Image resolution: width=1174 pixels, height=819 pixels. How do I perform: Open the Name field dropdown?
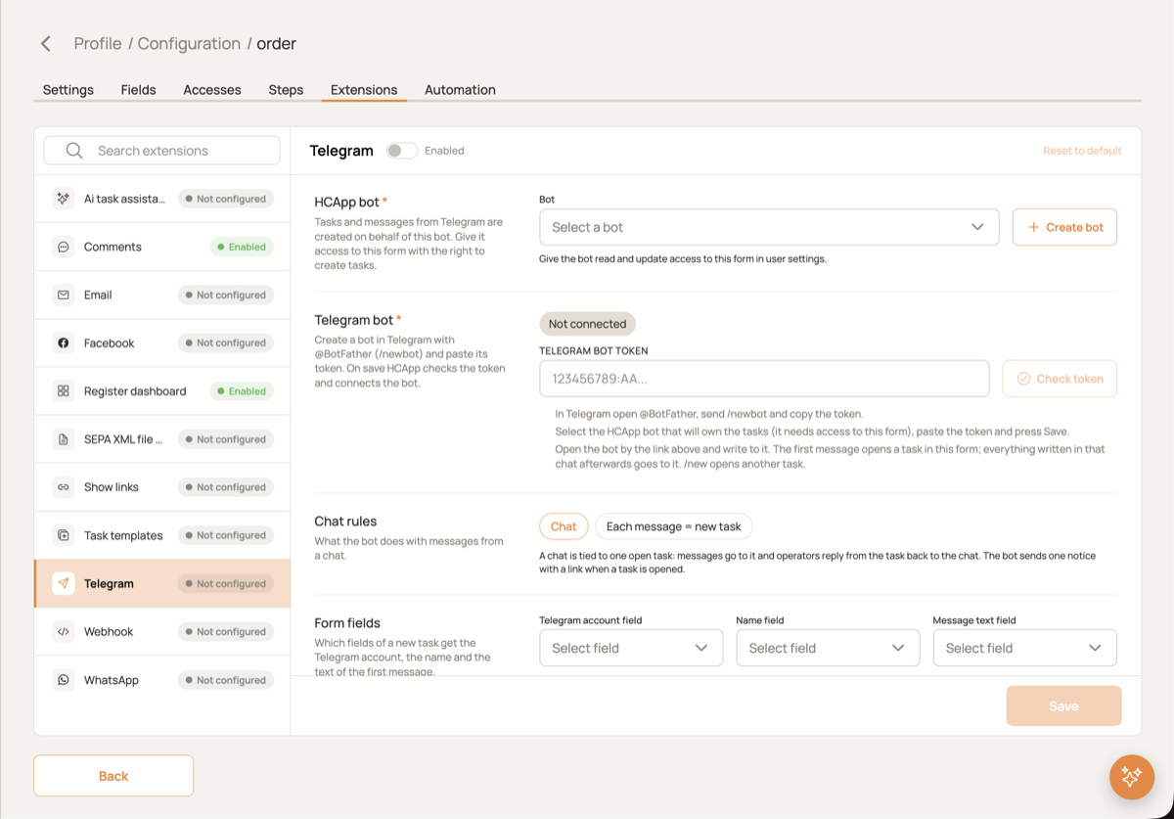click(828, 648)
